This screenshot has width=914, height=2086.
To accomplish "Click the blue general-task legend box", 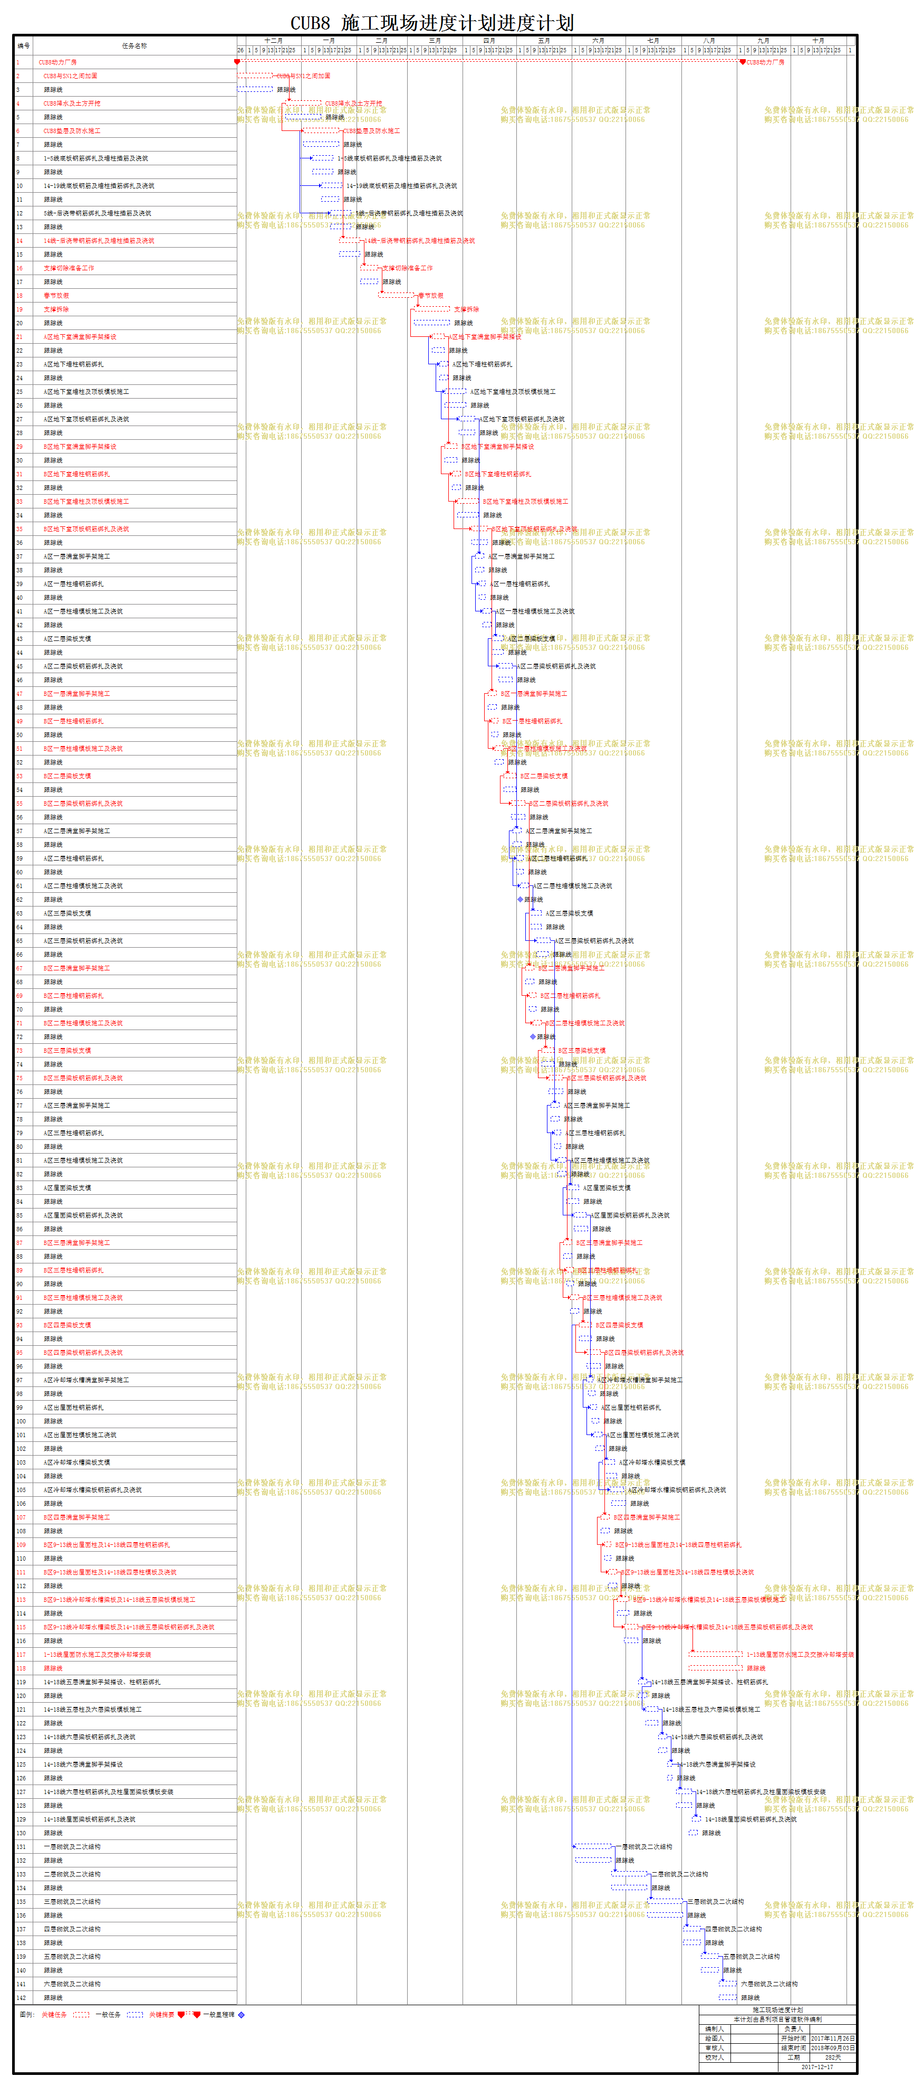I will (135, 2014).
